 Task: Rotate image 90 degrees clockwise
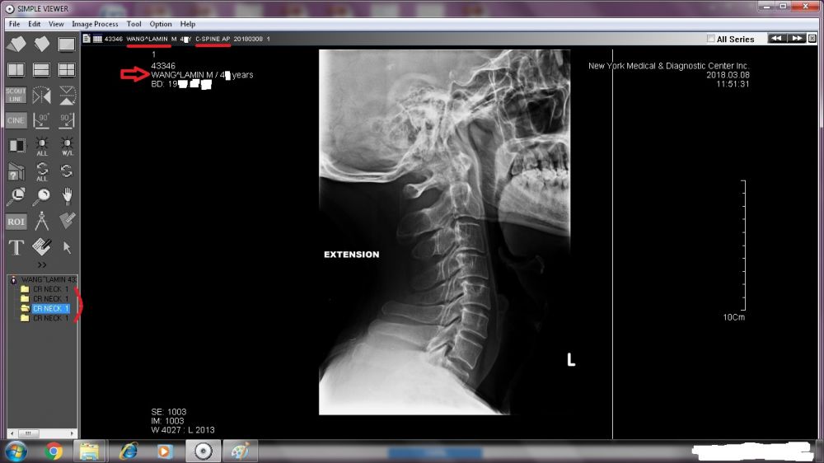click(x=67, y=120)
